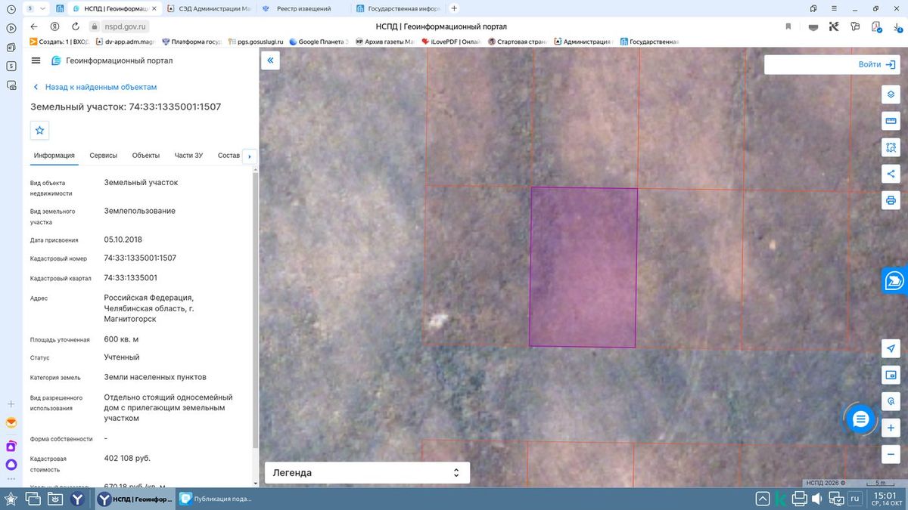The height and width of the screenshot is (510, 908).
Task: Center the map on my location
Action: [x=891, y=348]
